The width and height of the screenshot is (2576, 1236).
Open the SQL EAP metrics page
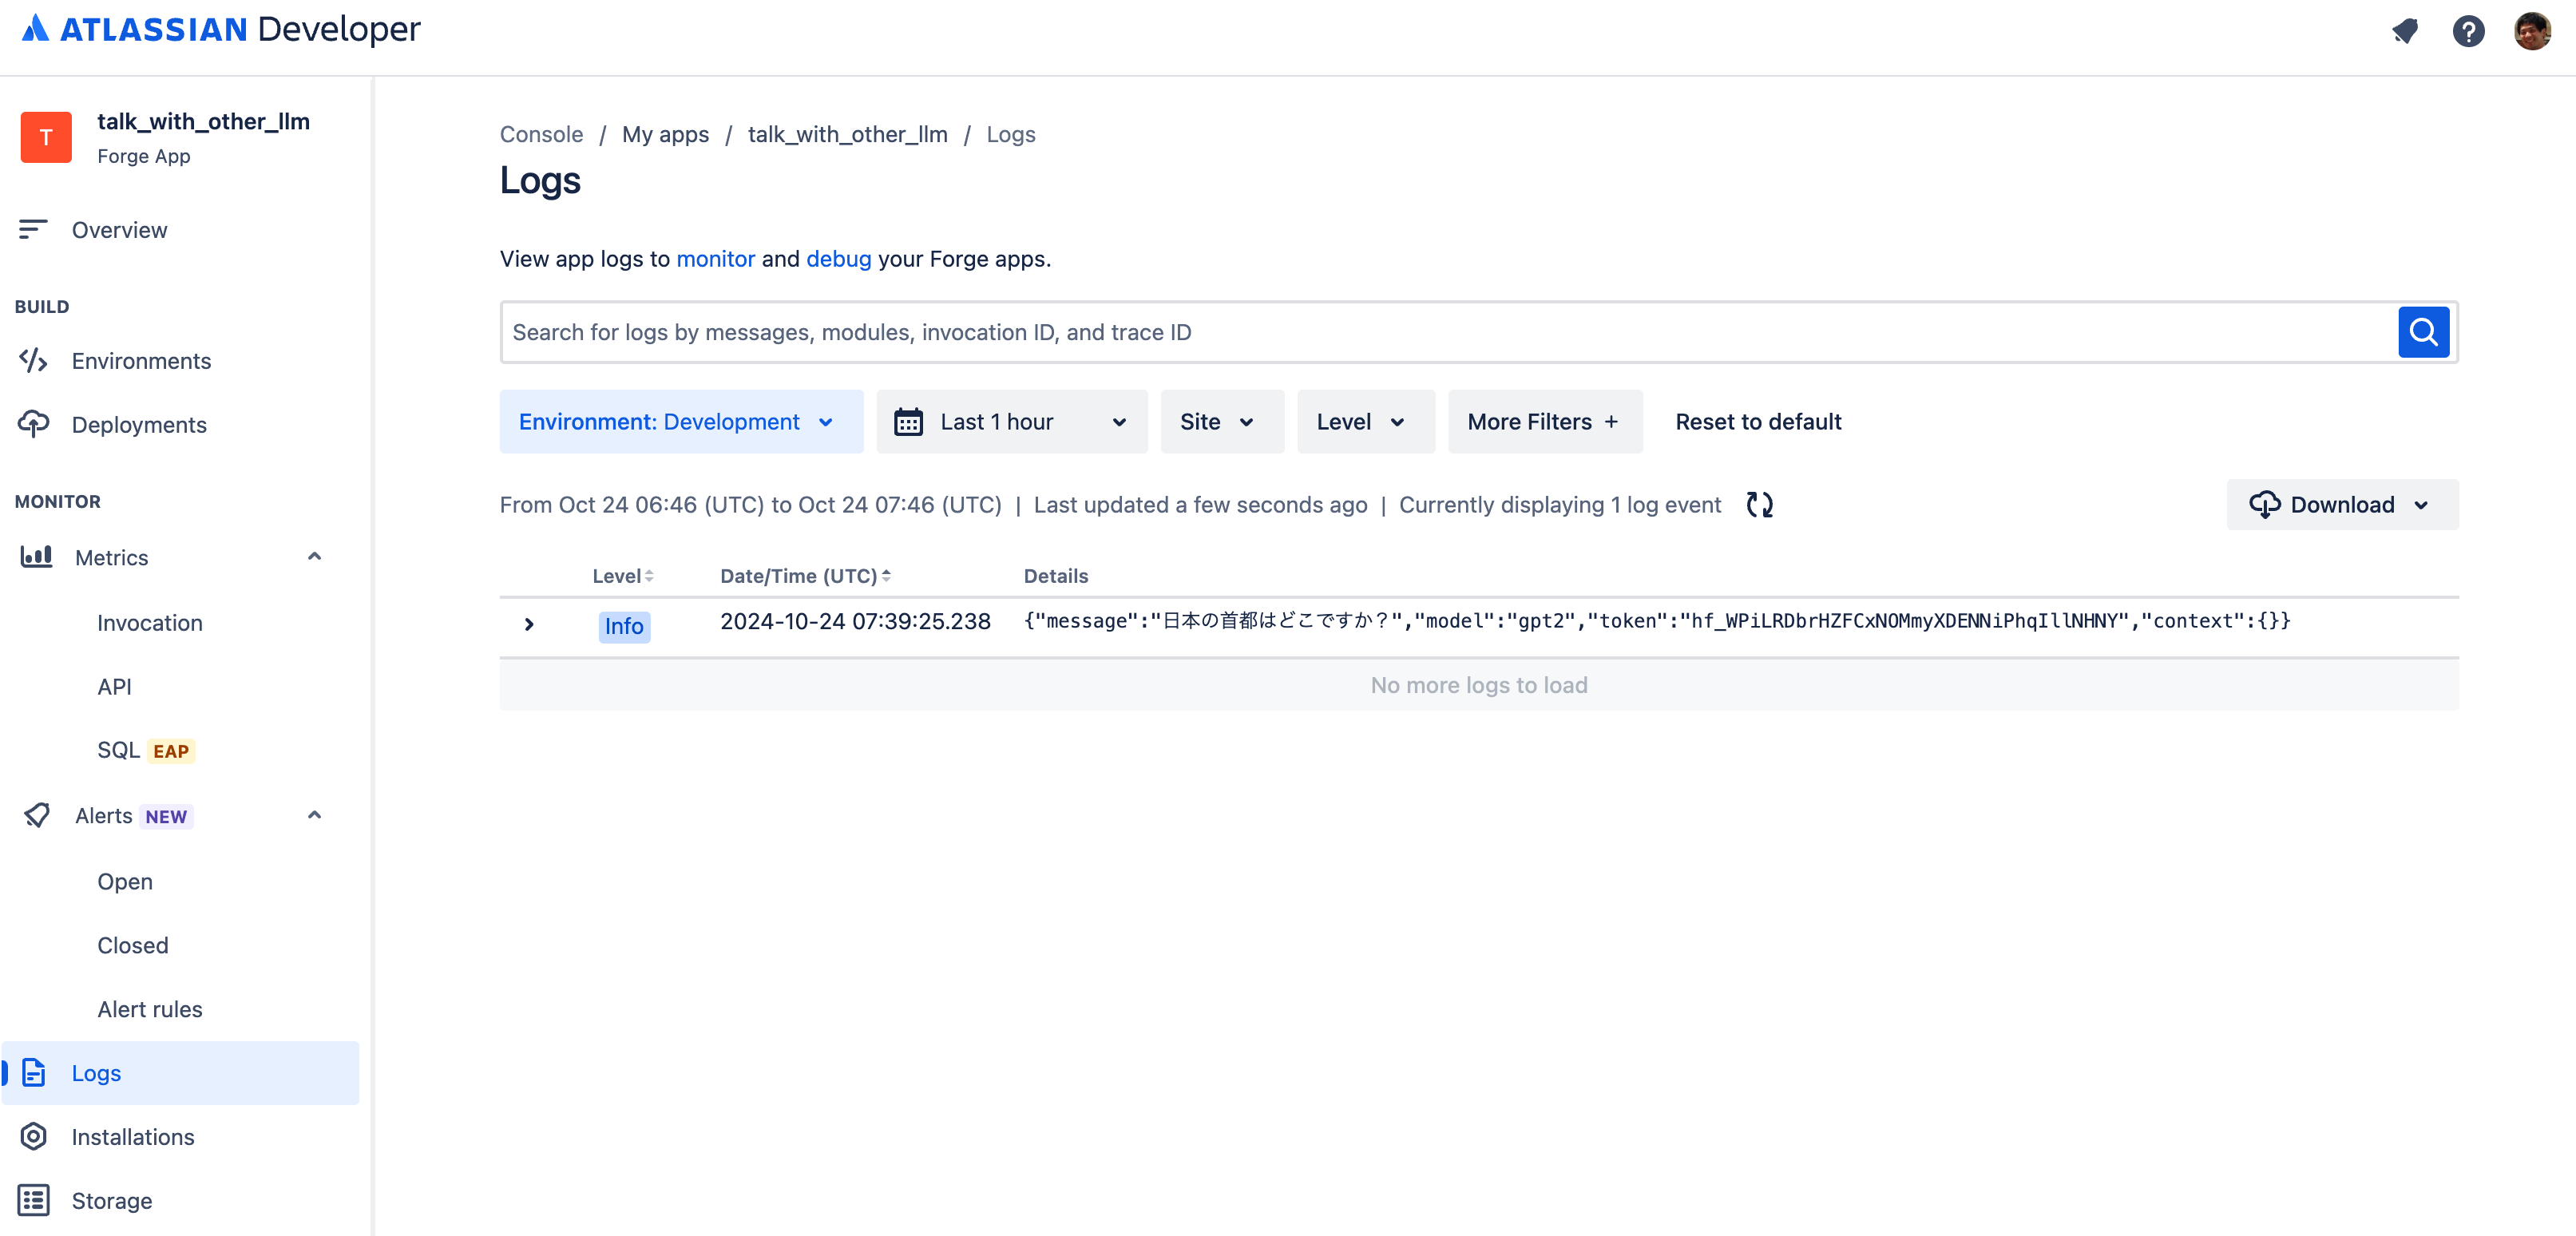(146, 751)
